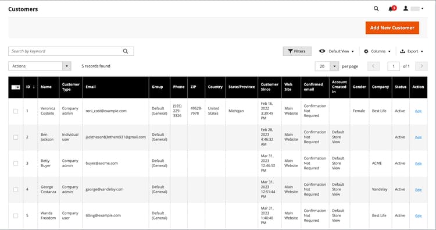The image size is (436, 230).
Task: Toggle the Default View eye icon
Action: (x=322, y=51)
